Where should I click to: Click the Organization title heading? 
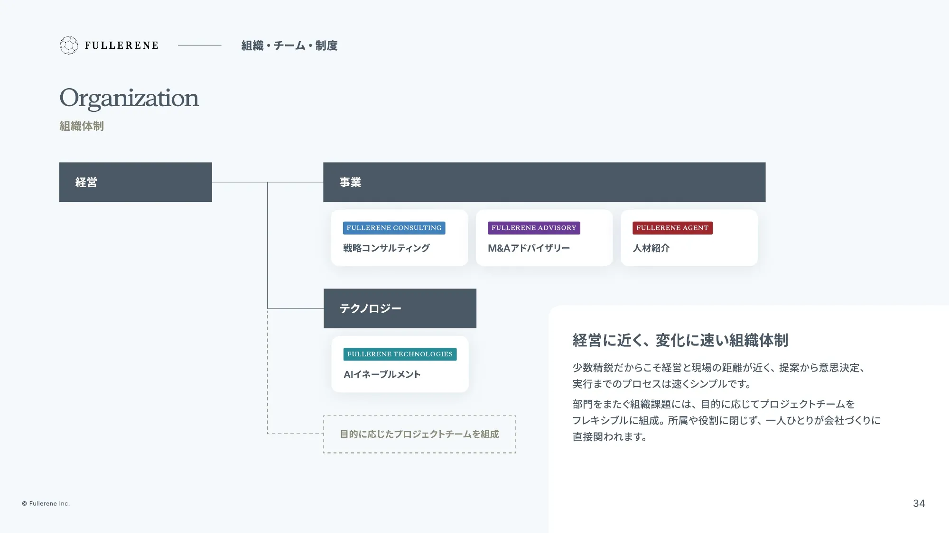coord(129,98)
